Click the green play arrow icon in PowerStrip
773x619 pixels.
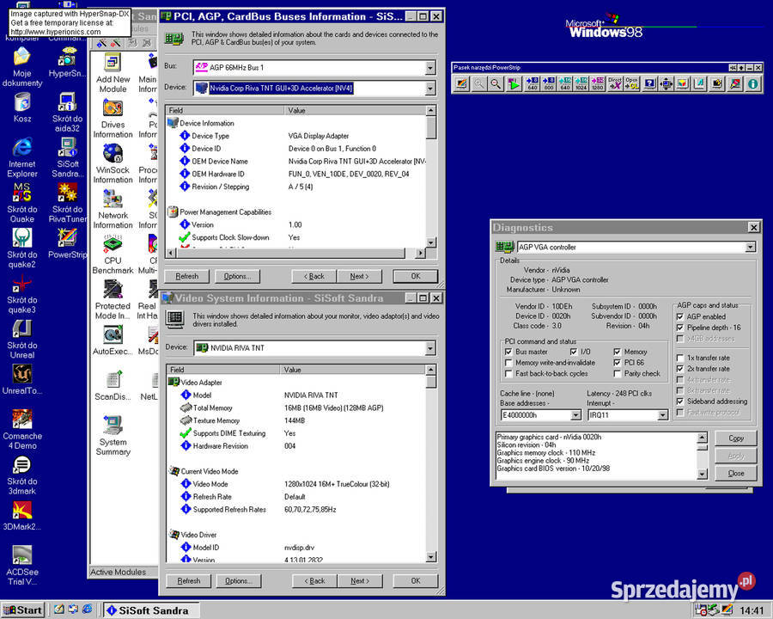coord(514,83)
